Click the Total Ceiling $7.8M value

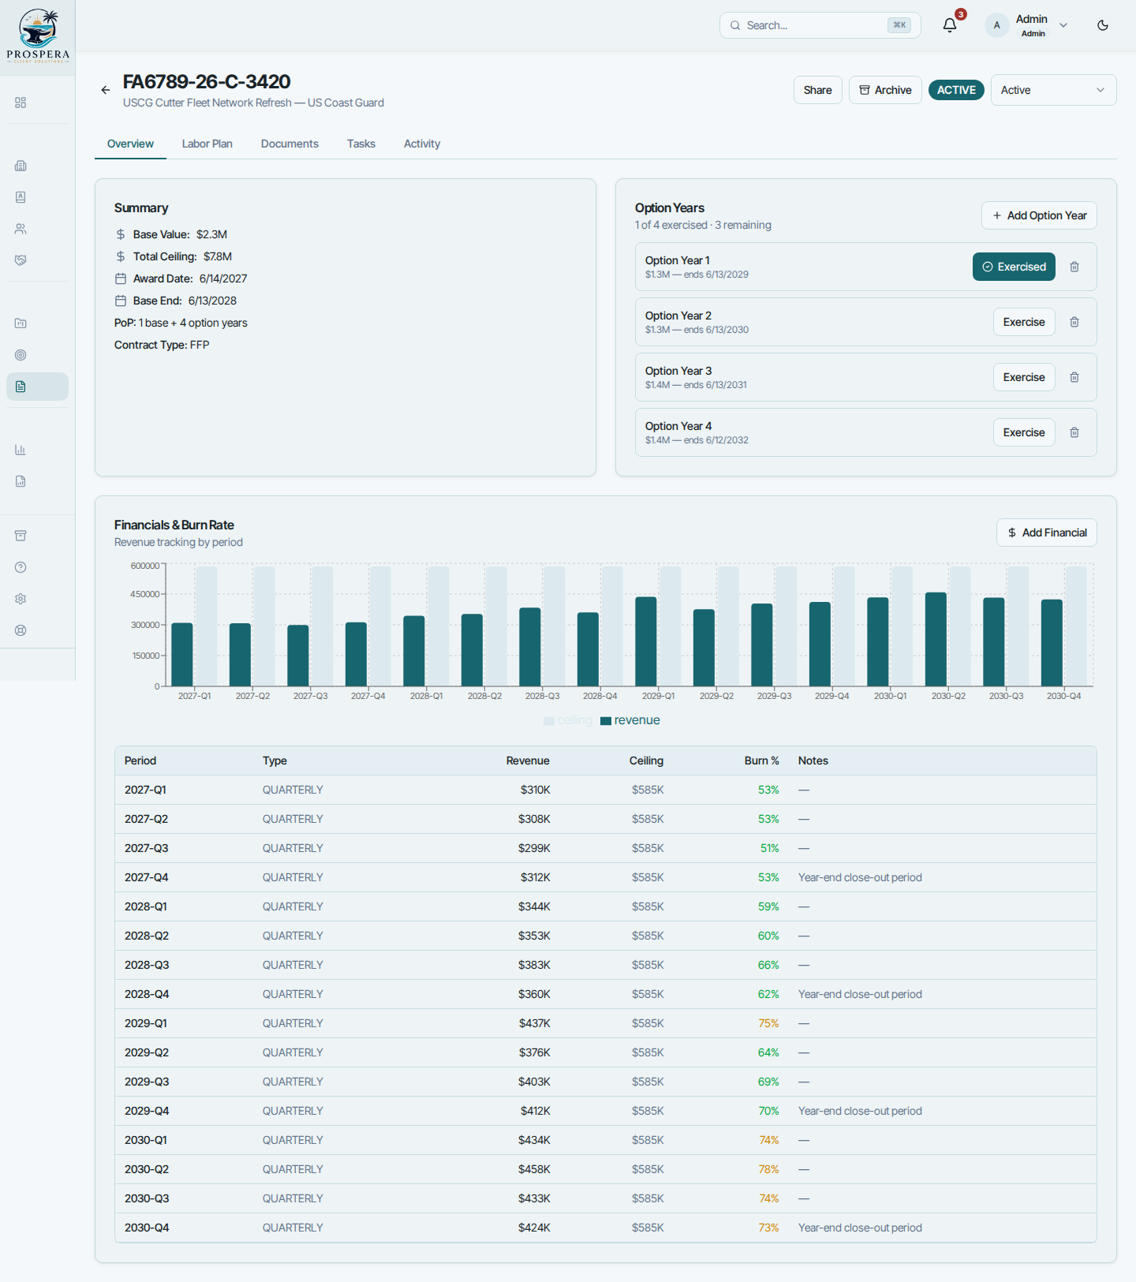(x=218, y=256)
